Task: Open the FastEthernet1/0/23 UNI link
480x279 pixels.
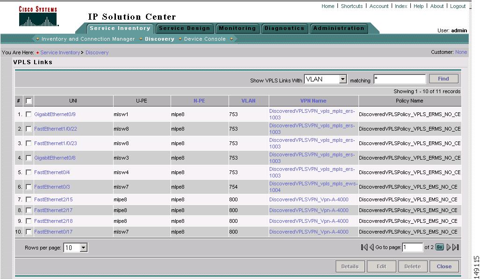Action: tap(56, 143)
